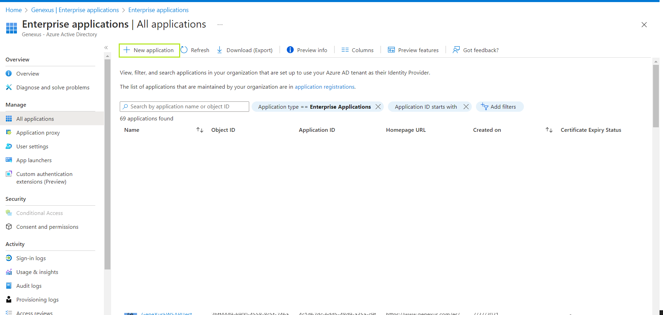Click the Audit logs icon

pos(9,286)
